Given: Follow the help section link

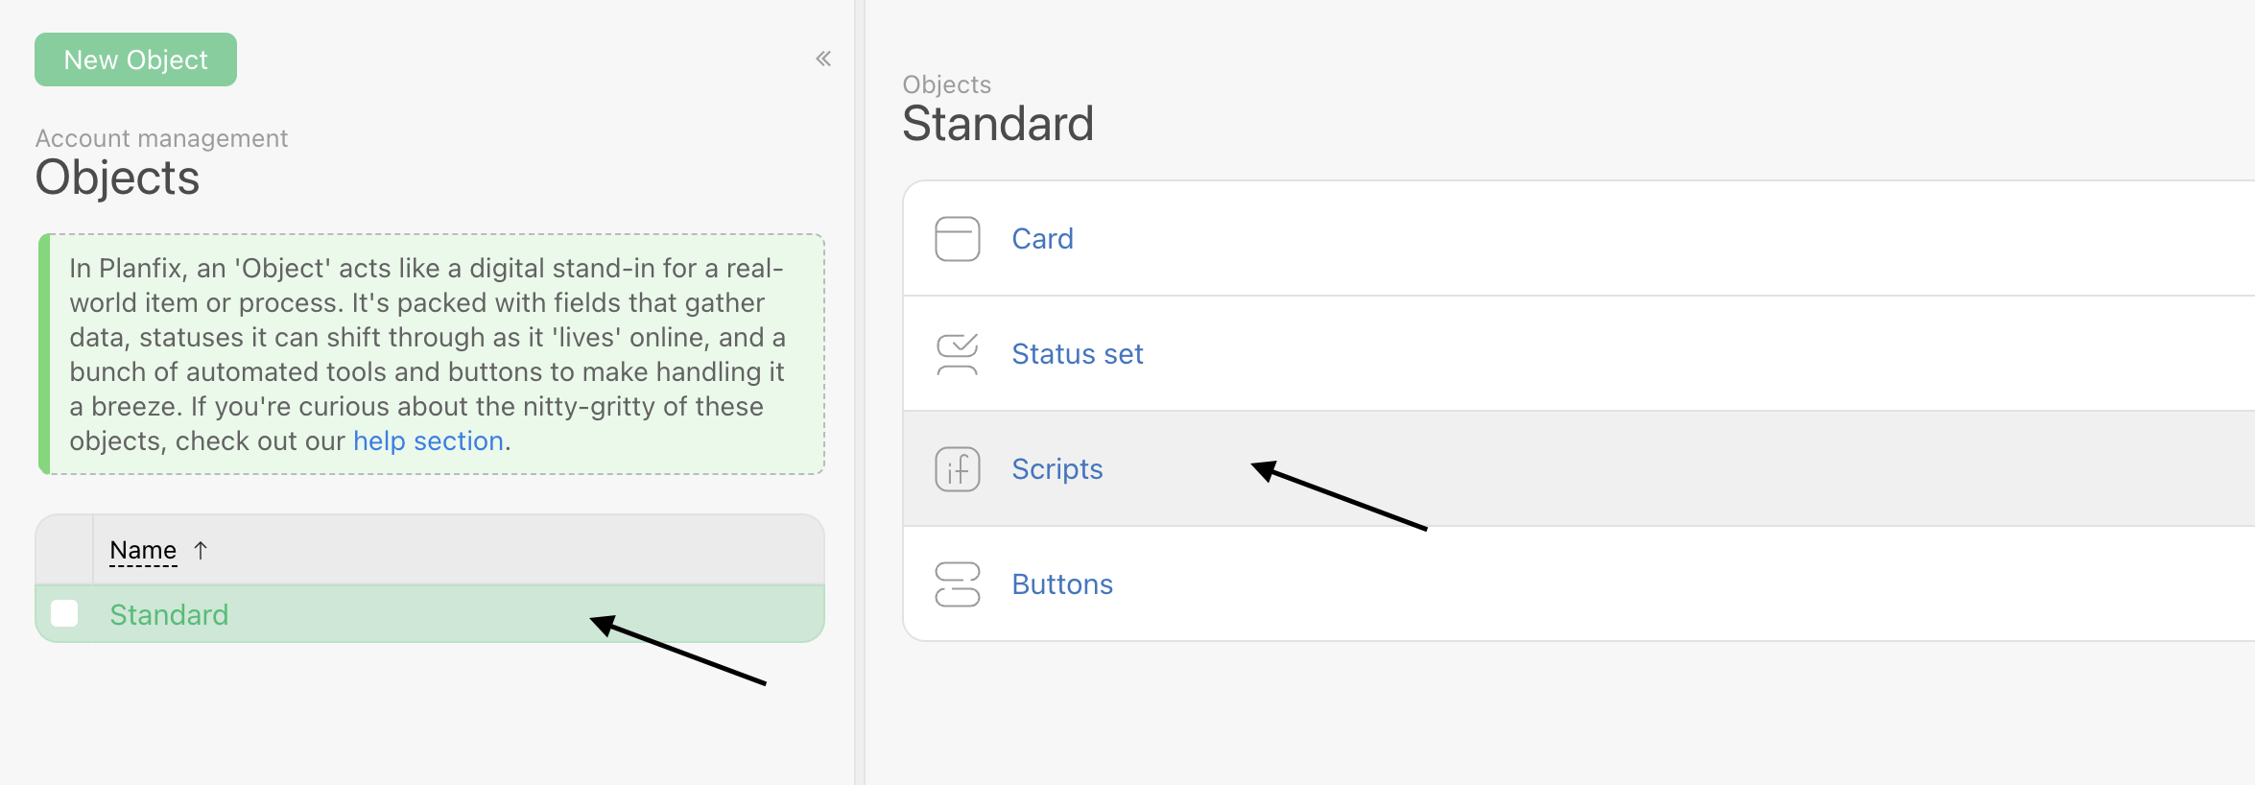Looking at the screenshot, I should pos(428,440).
